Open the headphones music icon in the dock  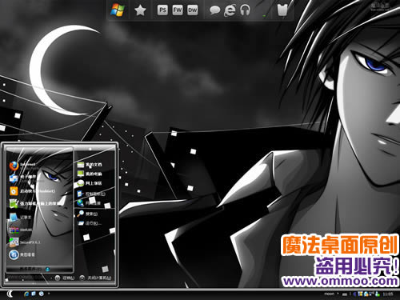(245, 10)
